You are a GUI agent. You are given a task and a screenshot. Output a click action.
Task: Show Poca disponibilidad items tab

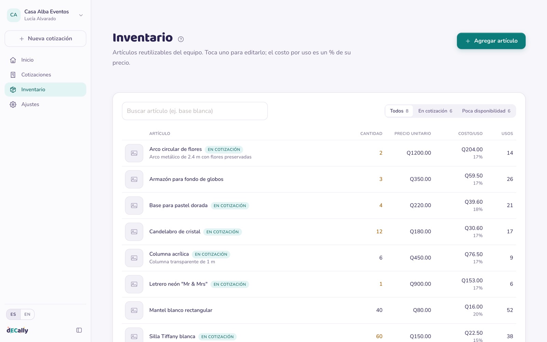pos(486,111)
